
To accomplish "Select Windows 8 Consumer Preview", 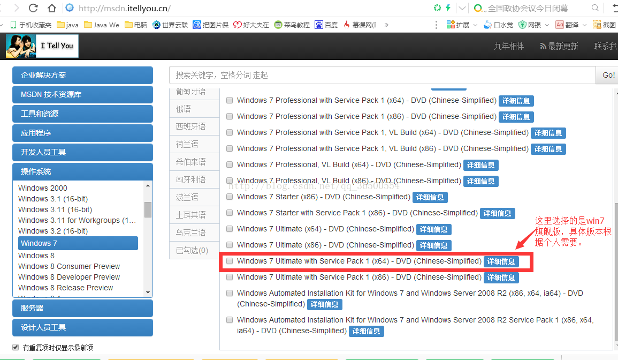I will point(69,266).
